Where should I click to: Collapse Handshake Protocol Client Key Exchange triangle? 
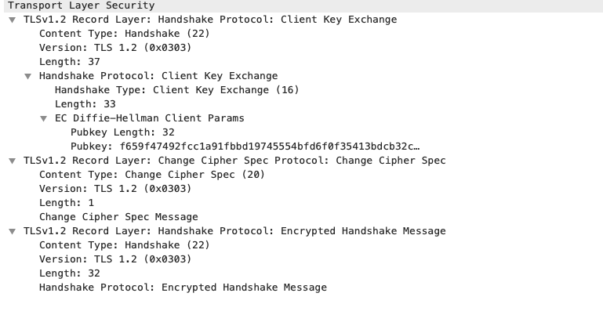coord(28,76)
